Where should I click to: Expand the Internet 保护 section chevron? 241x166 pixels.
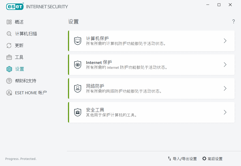225,65
